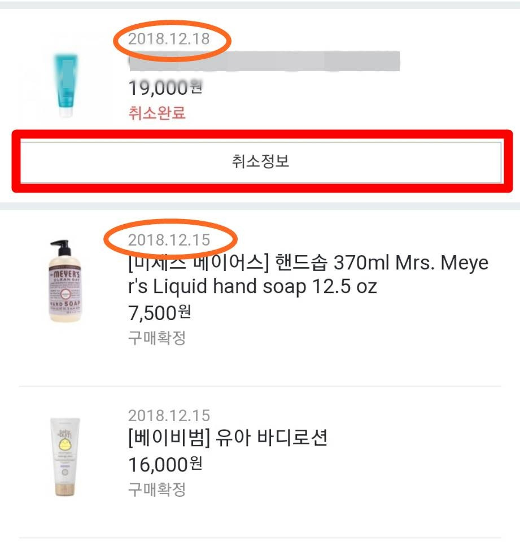
Task: Select the 2018.12.18 order date
Action: pos(169,39)
